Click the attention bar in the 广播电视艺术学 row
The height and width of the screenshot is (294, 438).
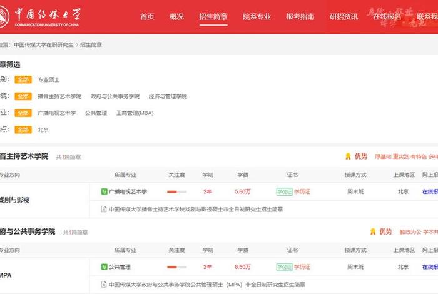(177, 191)
